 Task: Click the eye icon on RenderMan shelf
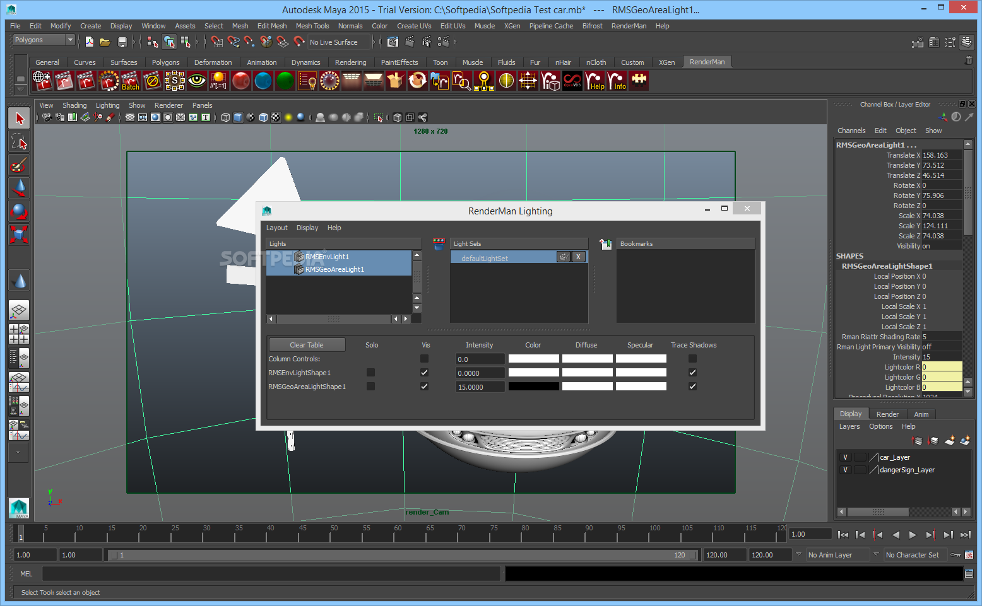click(x=197, y=81)
